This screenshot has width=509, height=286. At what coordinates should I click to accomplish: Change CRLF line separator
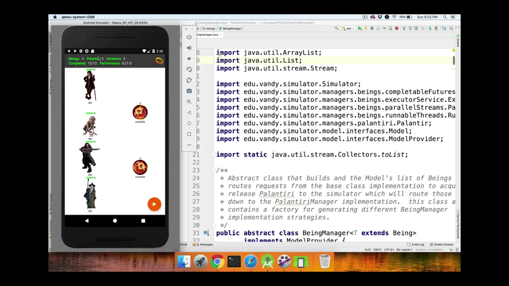(x=378, y=250)
